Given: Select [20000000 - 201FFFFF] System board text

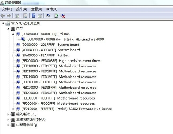Looking at the screenshot, I should [50, 45].
